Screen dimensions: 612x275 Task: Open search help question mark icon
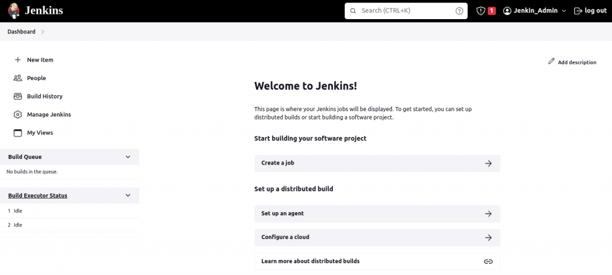(x=460, y=11)
